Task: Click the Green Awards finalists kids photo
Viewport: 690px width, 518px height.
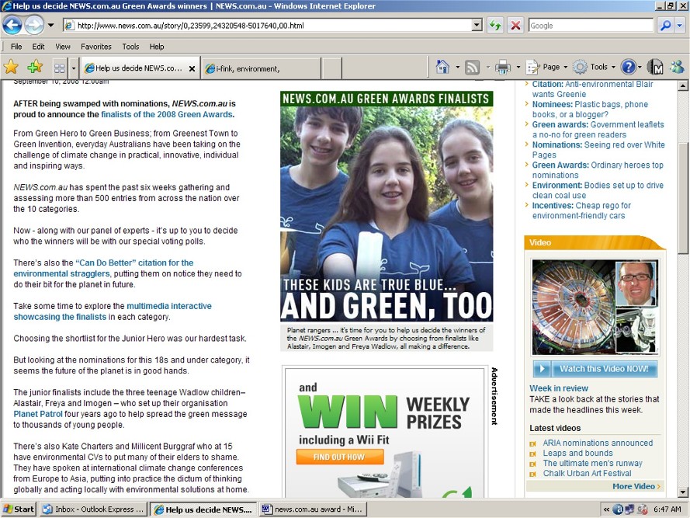Action: point(387,206)
